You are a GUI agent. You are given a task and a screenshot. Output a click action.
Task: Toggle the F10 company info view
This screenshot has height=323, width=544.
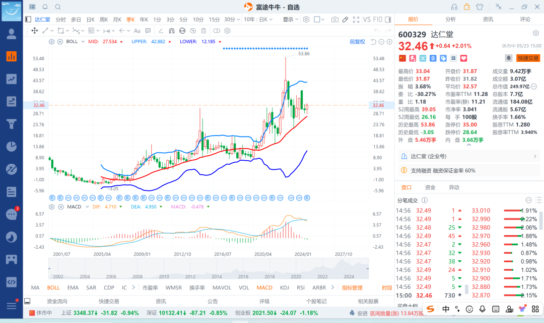coord(378,20)
